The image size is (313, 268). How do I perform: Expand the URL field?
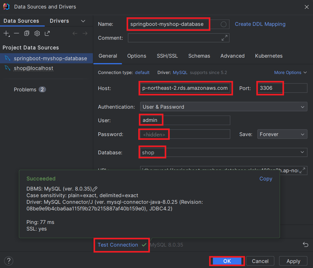[x=302, y=170]
